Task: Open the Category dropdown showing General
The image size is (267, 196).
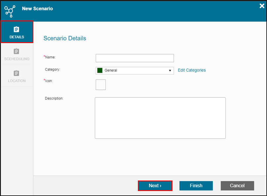Action: coord(135,71)
